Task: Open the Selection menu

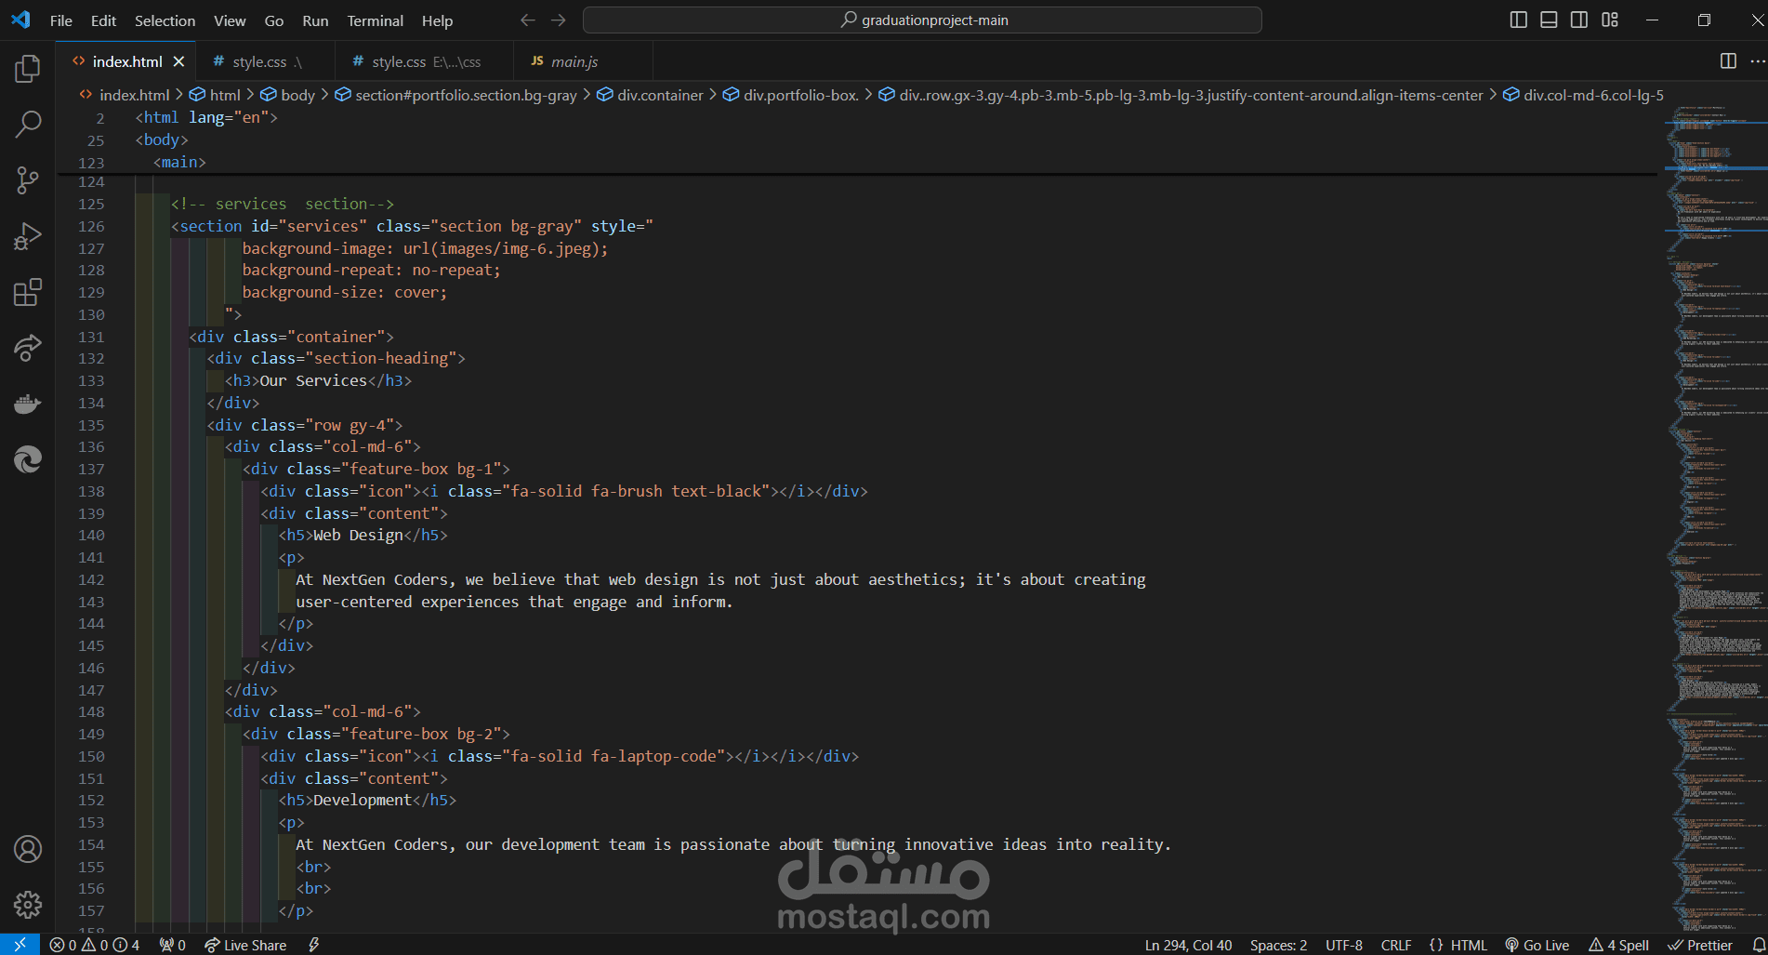Action: (165, 20)
